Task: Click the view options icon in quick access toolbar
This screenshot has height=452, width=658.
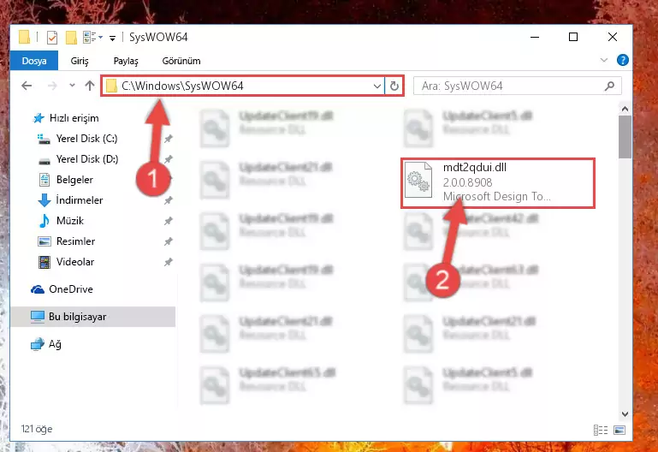Action: pos(90,38)
